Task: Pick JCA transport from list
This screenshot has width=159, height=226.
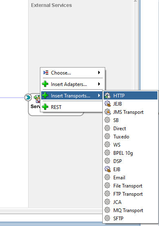Action: pyautogui.click(x=130, y=202)
